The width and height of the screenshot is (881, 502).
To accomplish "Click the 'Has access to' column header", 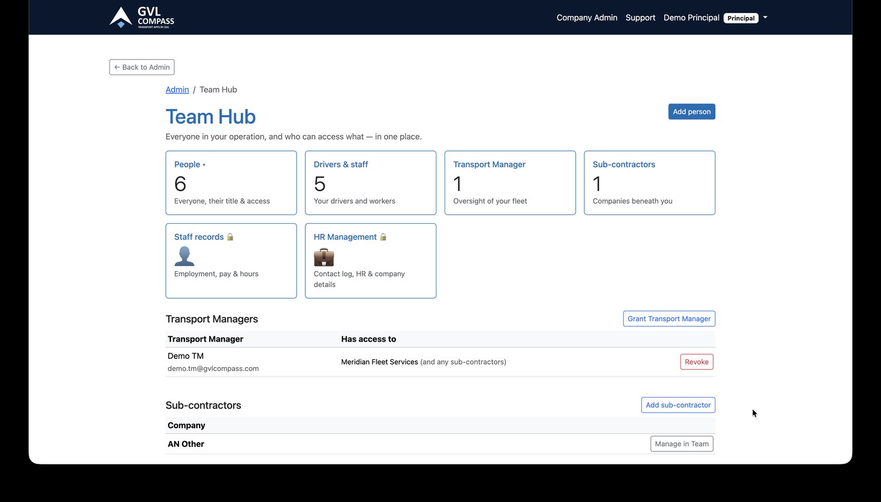I will pyautogui.click(x=369, y=339).
